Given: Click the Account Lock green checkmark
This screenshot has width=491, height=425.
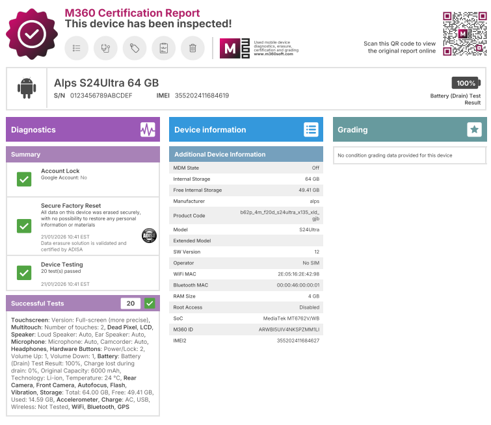Looking at the screenshot, I should (24, 179).
